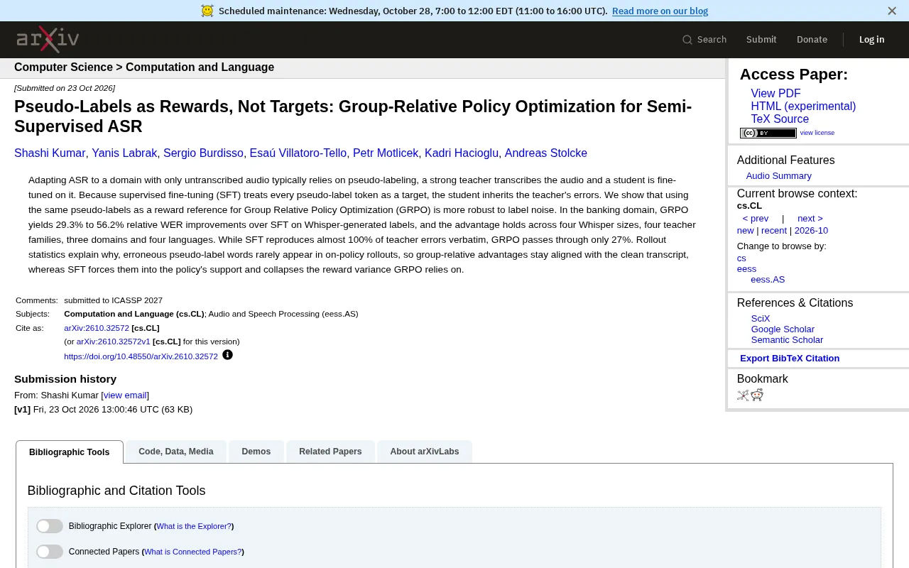Open author Shashi Kumar's papers
The width and height of the screenshot is (909, 568).
tap(50, 153)
